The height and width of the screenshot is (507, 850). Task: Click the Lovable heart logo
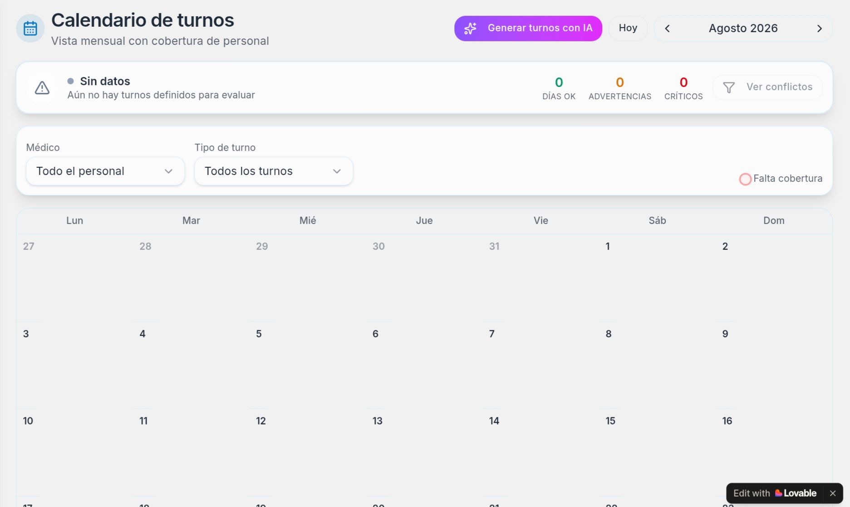click(x=778, y=493)
